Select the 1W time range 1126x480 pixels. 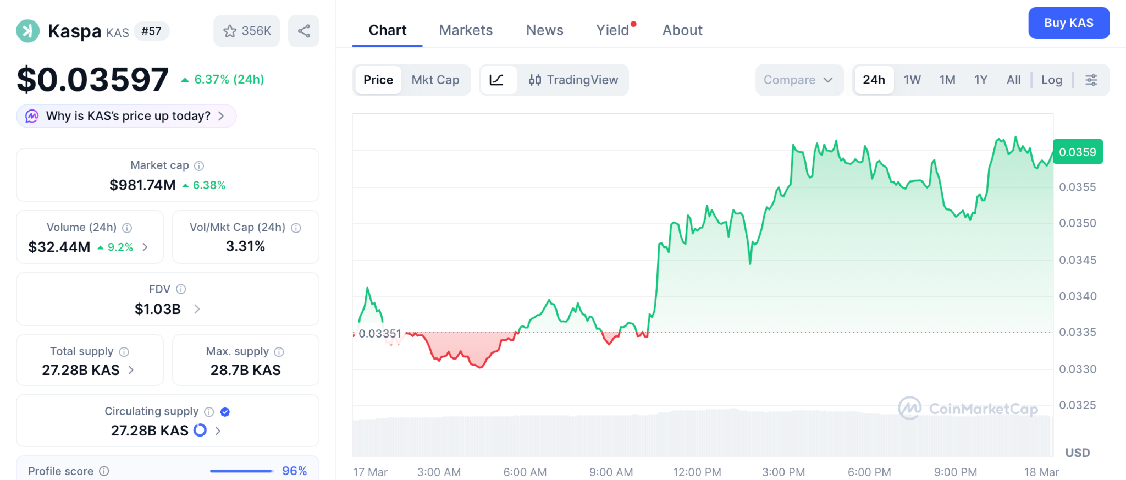tap(912, 80)
